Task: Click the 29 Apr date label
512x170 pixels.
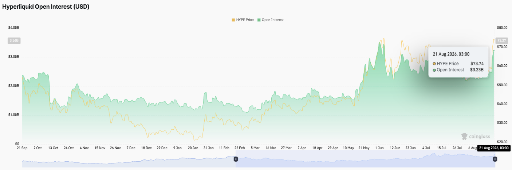Action: coord(332,148)
